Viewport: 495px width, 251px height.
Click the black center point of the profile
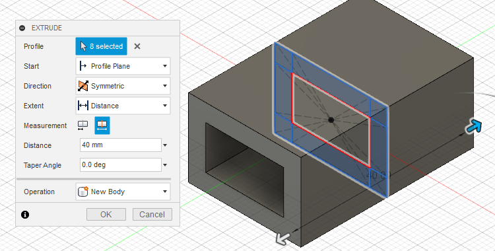pyautogui.click(x=331, y=120)
